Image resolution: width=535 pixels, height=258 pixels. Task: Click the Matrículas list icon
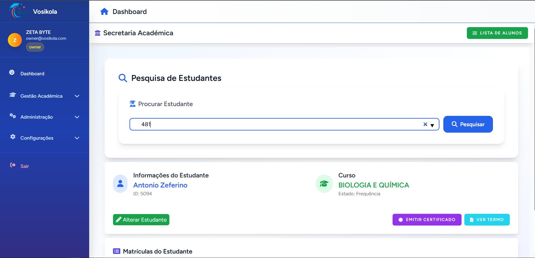point(117,251)
